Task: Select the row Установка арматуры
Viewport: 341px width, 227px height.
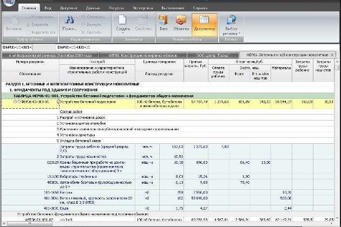Action: [168, 135]
